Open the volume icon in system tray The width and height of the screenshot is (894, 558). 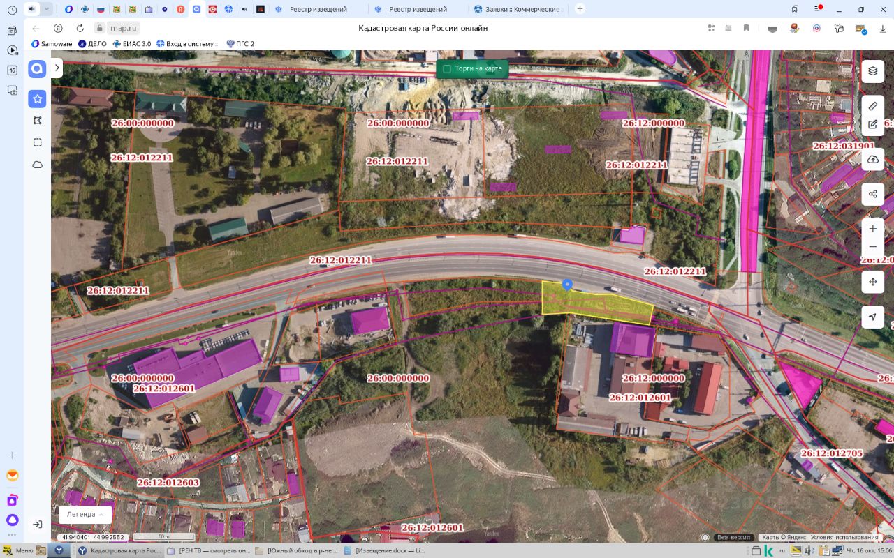(x=809, y=550)
